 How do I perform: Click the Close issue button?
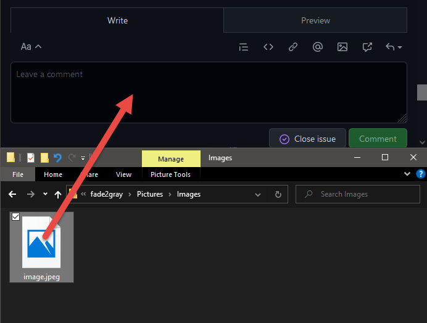coord(307,139)
